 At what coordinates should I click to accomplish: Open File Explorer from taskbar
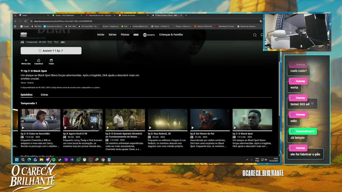click(x=41, y=160)
